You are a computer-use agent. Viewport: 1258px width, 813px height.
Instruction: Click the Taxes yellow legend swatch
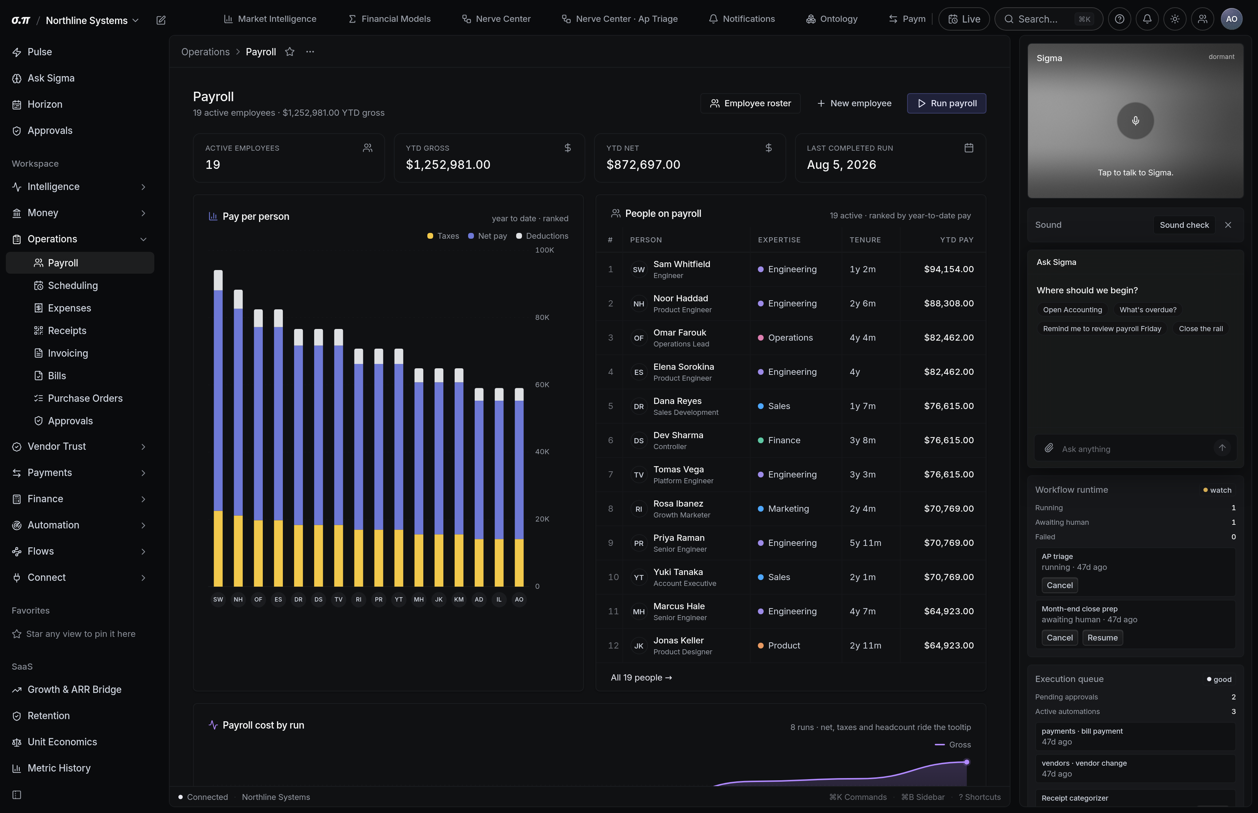click(430, 236)
